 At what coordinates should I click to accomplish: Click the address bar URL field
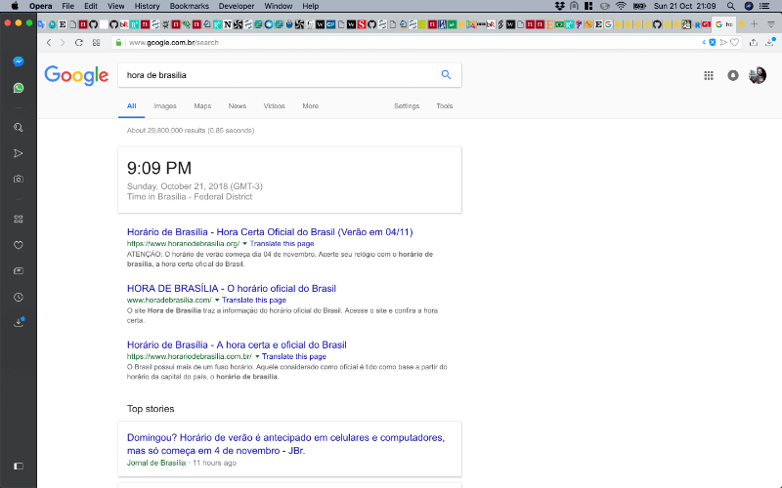409,42
